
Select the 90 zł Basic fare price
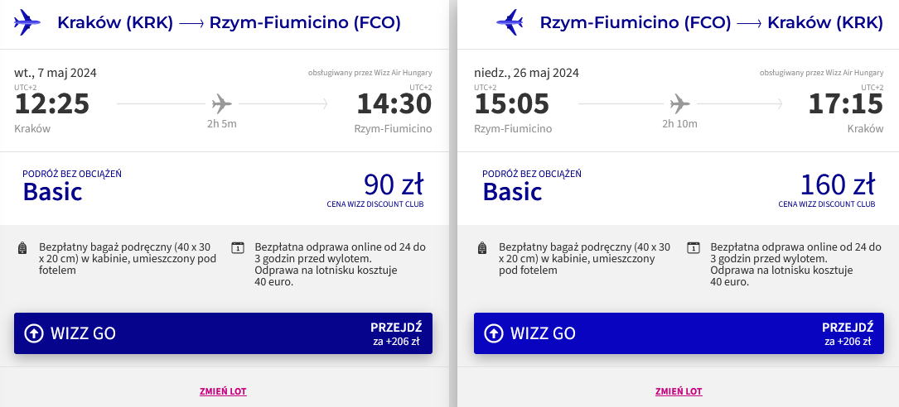[394, 184]
